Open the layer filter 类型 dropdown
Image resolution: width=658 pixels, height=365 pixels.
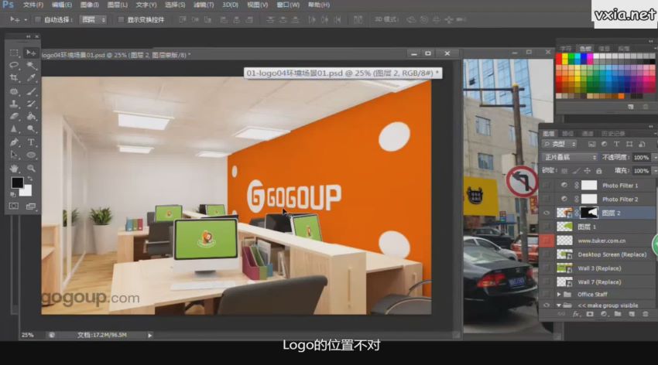coord(560,144)
